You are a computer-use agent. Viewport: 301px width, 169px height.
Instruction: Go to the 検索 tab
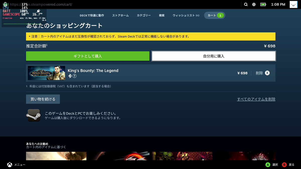click(x=162, y=16)
